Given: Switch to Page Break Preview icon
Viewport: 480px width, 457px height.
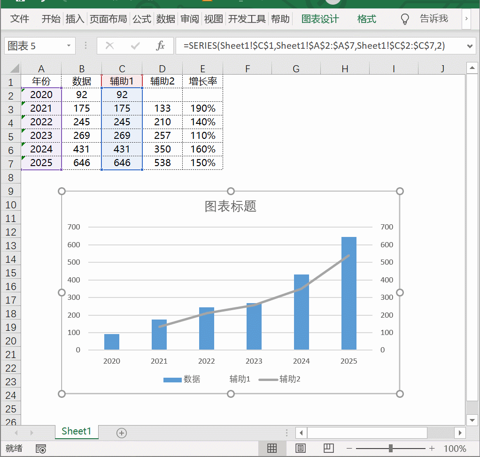Looking at the screenshot, I should 328,449.
